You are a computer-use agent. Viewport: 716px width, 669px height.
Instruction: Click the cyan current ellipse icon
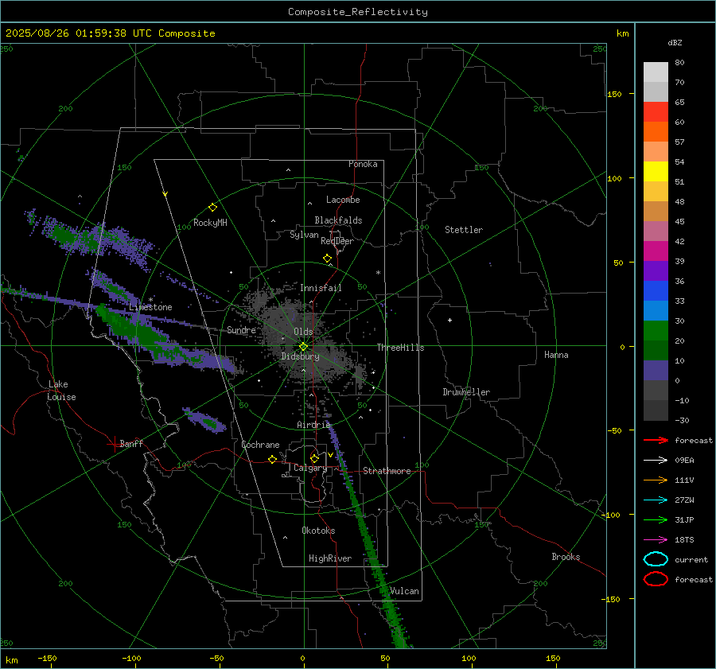[656, 559]
